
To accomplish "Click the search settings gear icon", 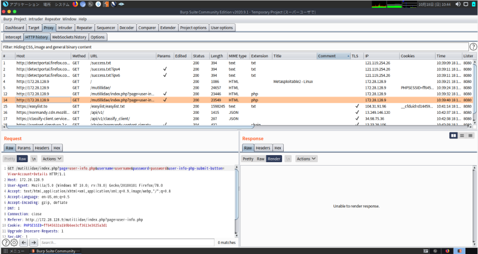I will [14, 243].
